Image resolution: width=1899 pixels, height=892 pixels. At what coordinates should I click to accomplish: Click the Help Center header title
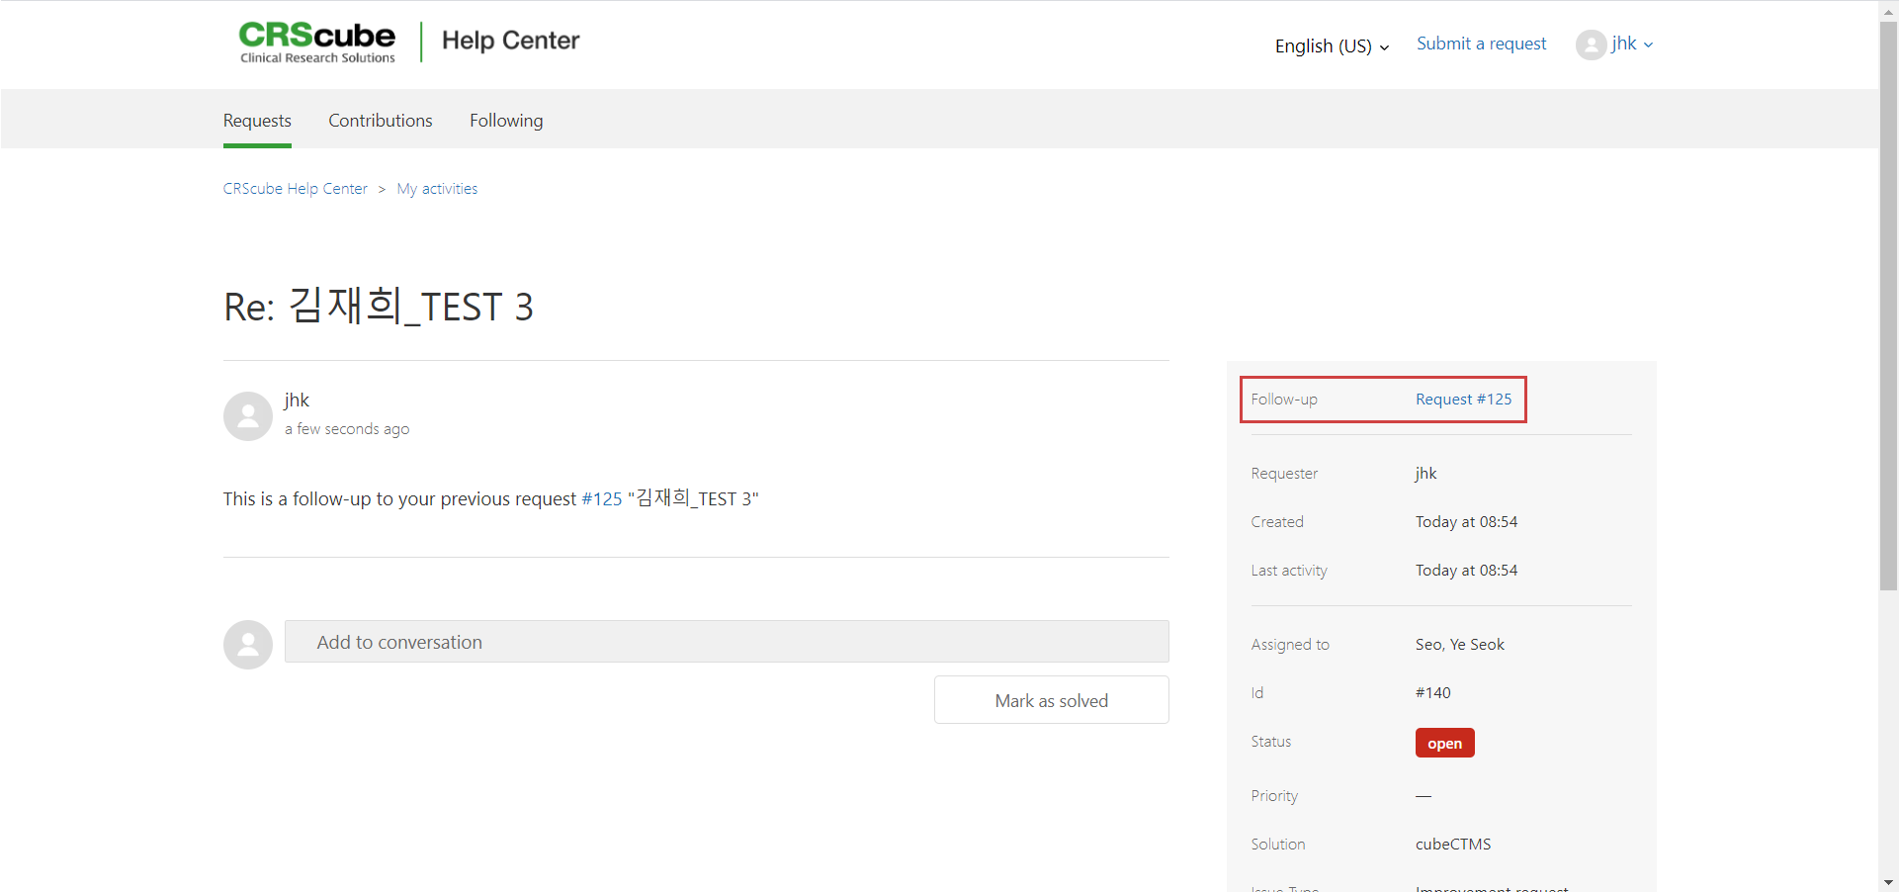pyautogui.click(x=510, y=41)
